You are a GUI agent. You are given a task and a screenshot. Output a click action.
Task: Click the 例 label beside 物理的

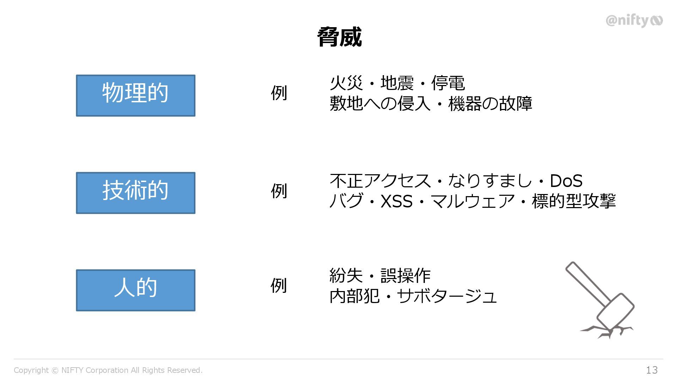click(x=279, y=93)
